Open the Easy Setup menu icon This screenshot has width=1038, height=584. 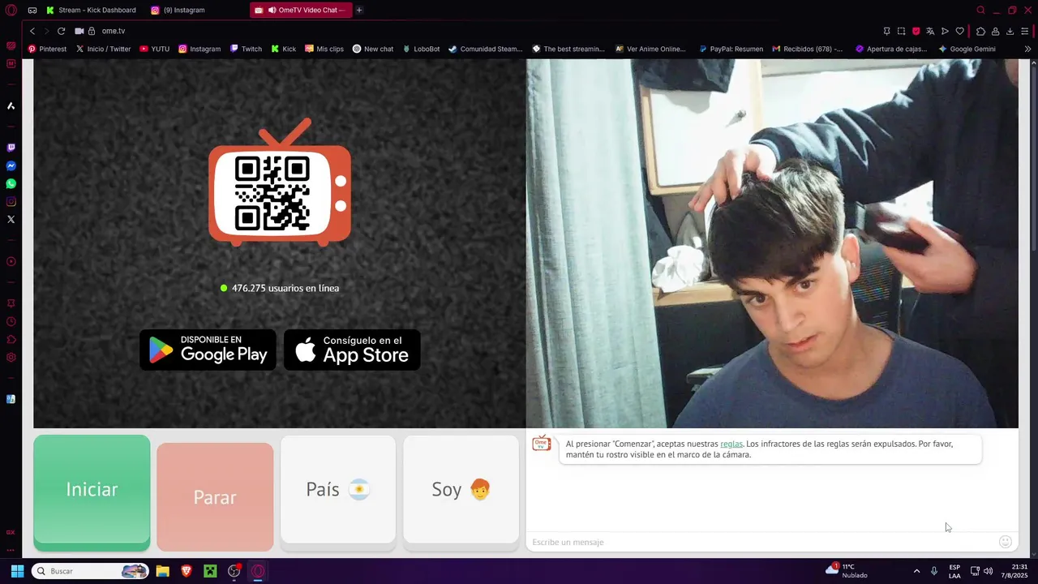tap(1026, 31)
